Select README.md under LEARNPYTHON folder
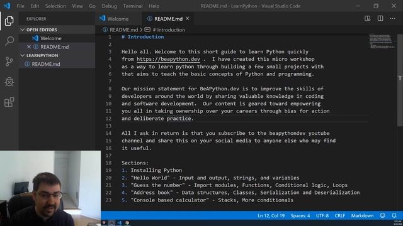The height and width of the screenshot is (226, 403). coord(57,64)
